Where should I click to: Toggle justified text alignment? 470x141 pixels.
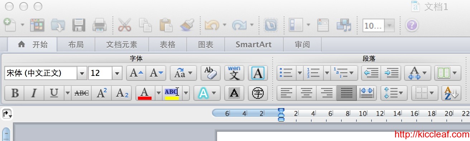click(x=346, y=93)
